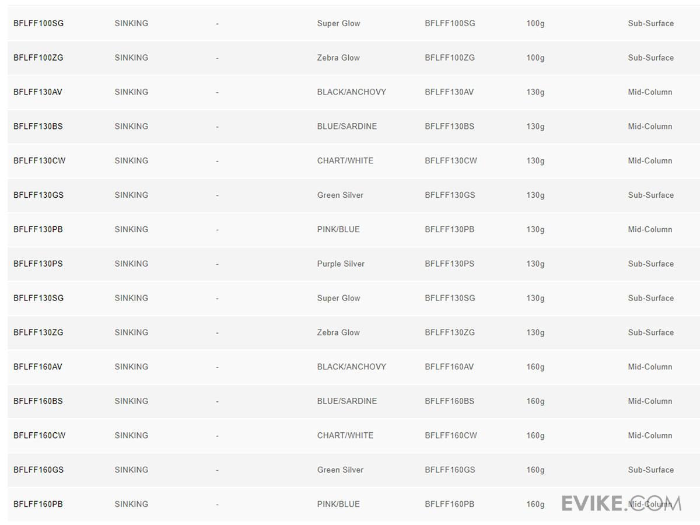Image resolution: width=700 pixels, height=525 pixels.
Task: Click the Super Glow color in BFLFF100SG row
Action: tap(338, 23)
